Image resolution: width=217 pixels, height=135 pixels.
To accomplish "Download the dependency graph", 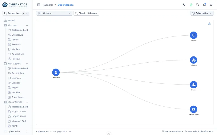I will pyautogui.click(x=209, y=23).
